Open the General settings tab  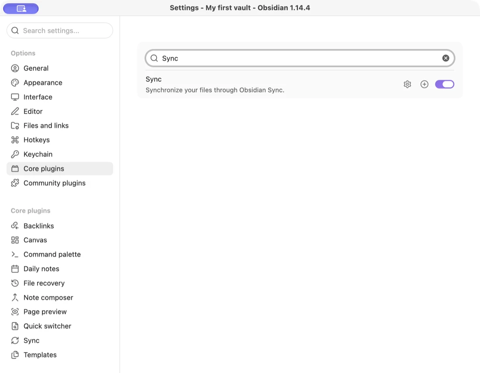(60, 68)
